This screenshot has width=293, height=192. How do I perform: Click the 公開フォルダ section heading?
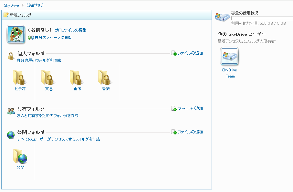coord(31,132)
